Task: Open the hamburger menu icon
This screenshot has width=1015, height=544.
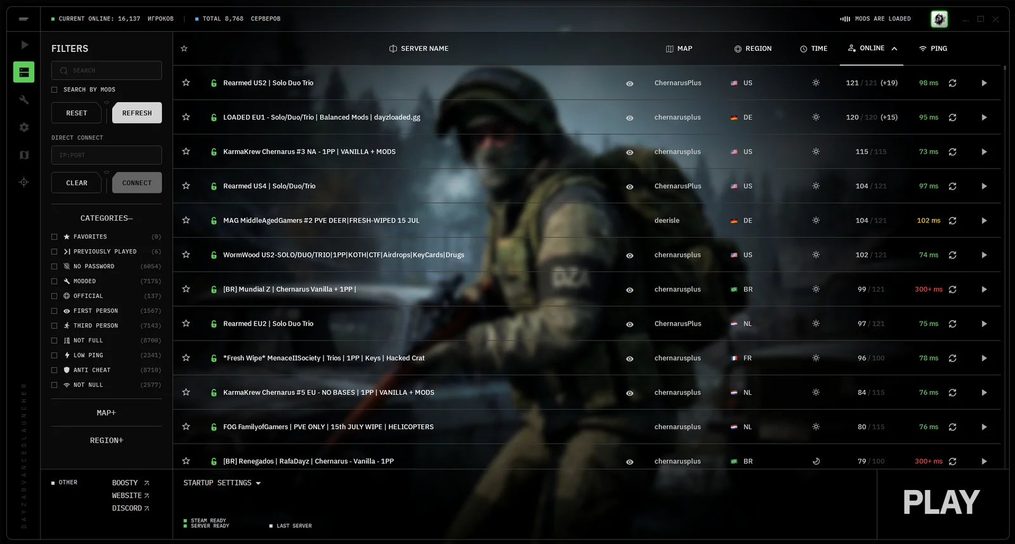Action: click(23, 19)
